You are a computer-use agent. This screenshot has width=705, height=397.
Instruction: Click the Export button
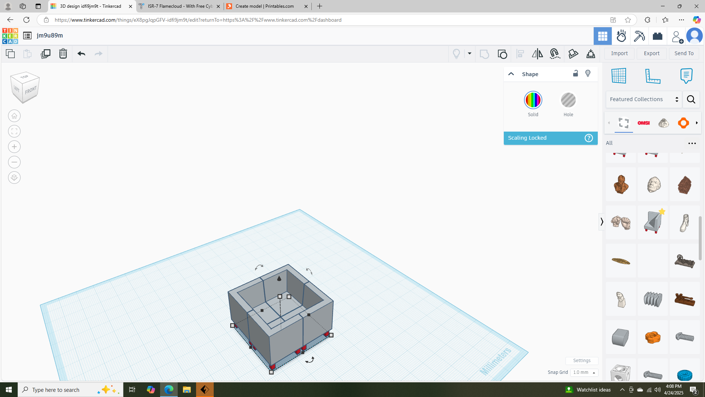[x=651, y=54]
